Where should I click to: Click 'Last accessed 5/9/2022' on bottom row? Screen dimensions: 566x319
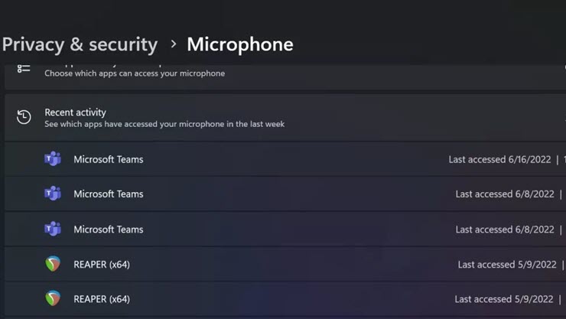point(504,299)
